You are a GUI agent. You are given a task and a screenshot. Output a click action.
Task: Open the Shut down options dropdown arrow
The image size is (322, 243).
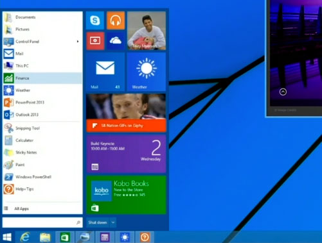pos(113,222)
